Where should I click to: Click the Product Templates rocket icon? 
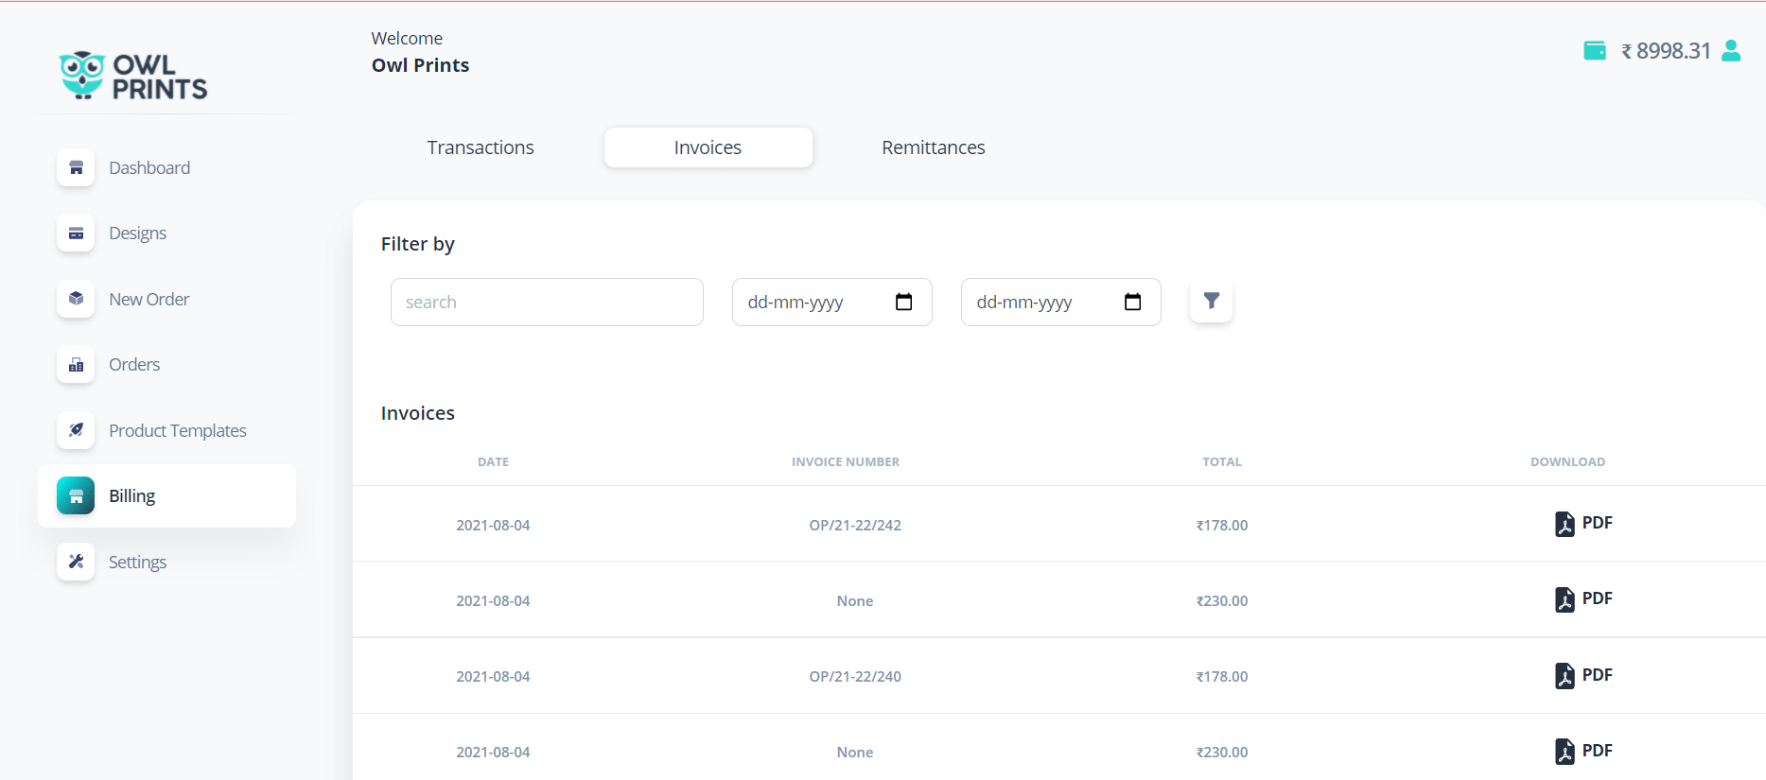[x=76, y=430]
